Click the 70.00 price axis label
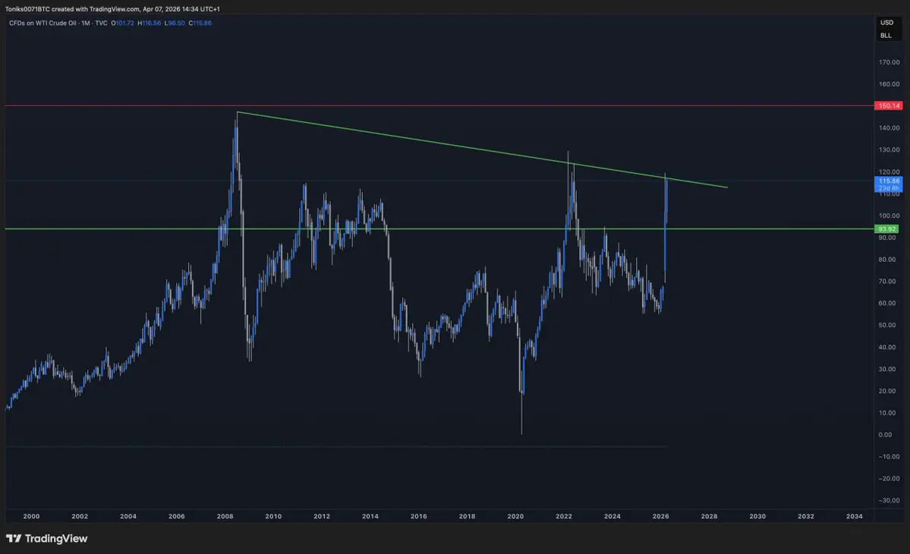Screen dimensions: 910x554 point(886,282)
